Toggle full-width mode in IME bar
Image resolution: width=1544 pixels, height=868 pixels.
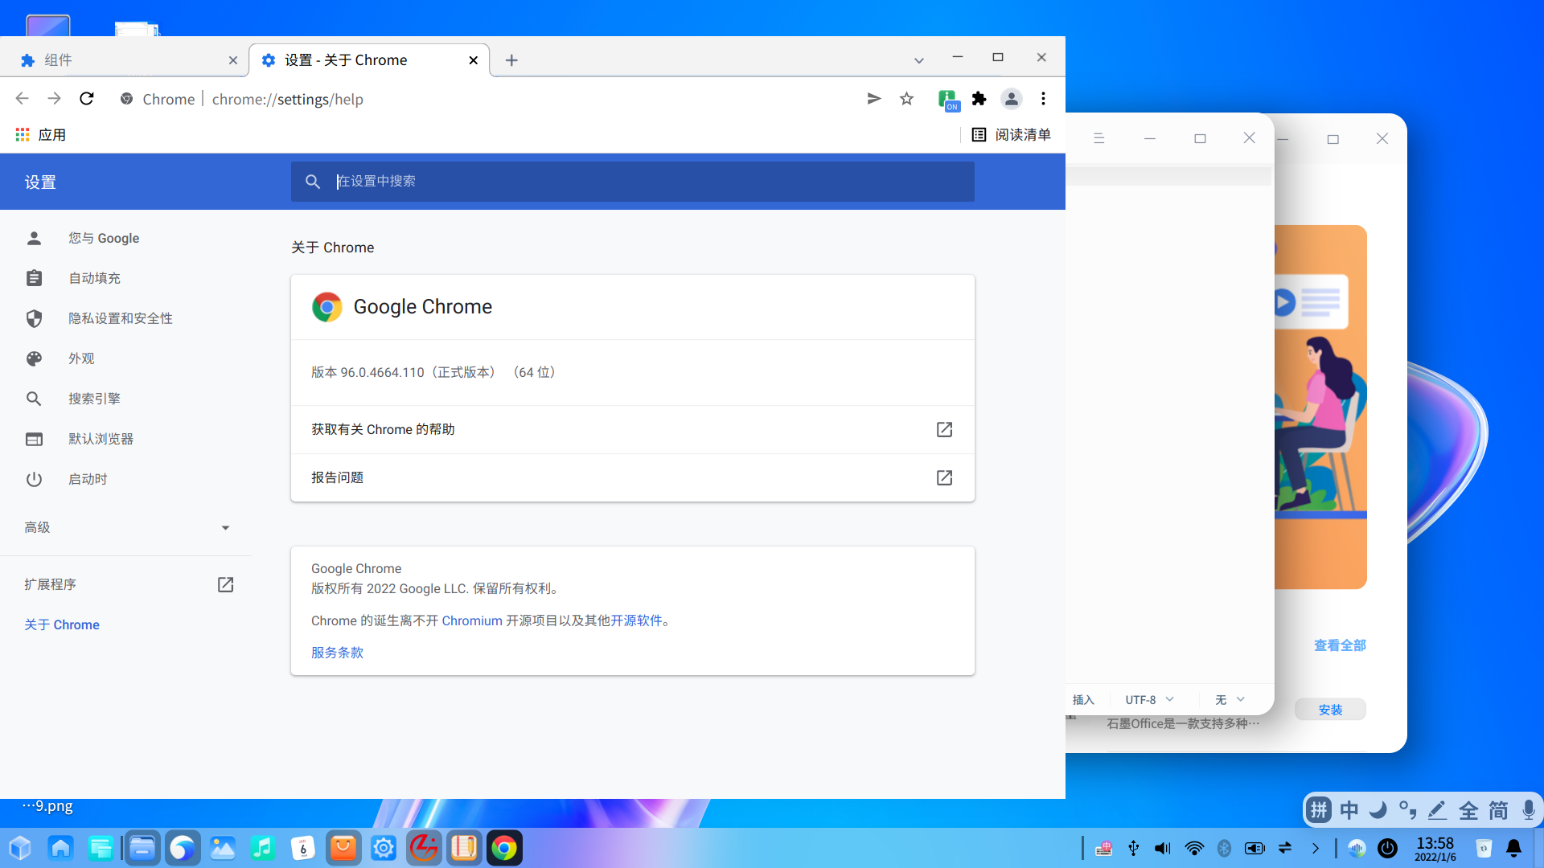coord(1468,810)
